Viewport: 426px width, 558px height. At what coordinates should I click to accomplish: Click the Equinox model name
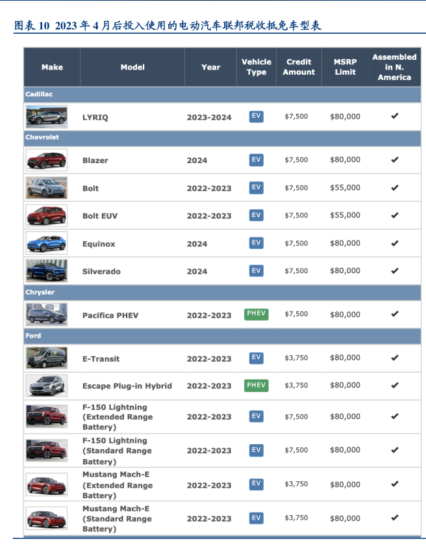click(99, 244)
